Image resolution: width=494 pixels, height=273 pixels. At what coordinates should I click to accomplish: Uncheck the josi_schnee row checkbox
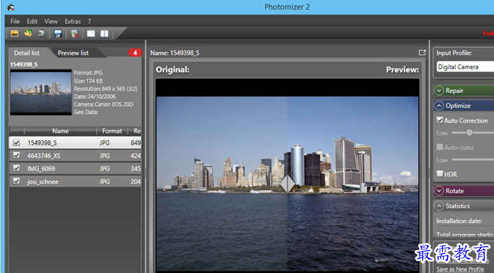click(x=17, y=181)
